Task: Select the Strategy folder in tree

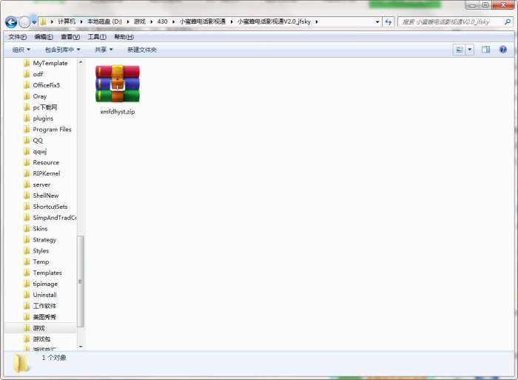Action: [x=40, y=240]
